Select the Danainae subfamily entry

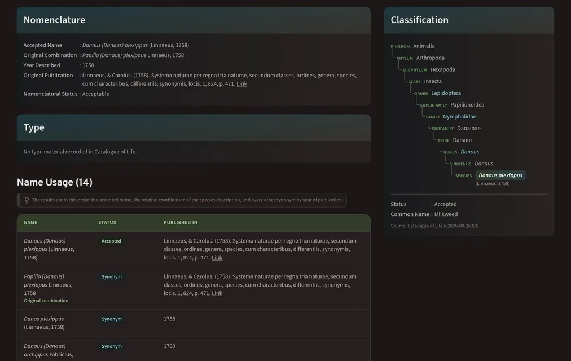pyautogui.click(x=469, y=129)
